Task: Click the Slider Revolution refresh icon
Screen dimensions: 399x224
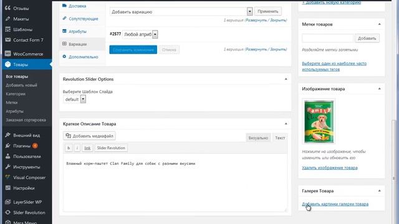Action: click(x=8, y=212)
